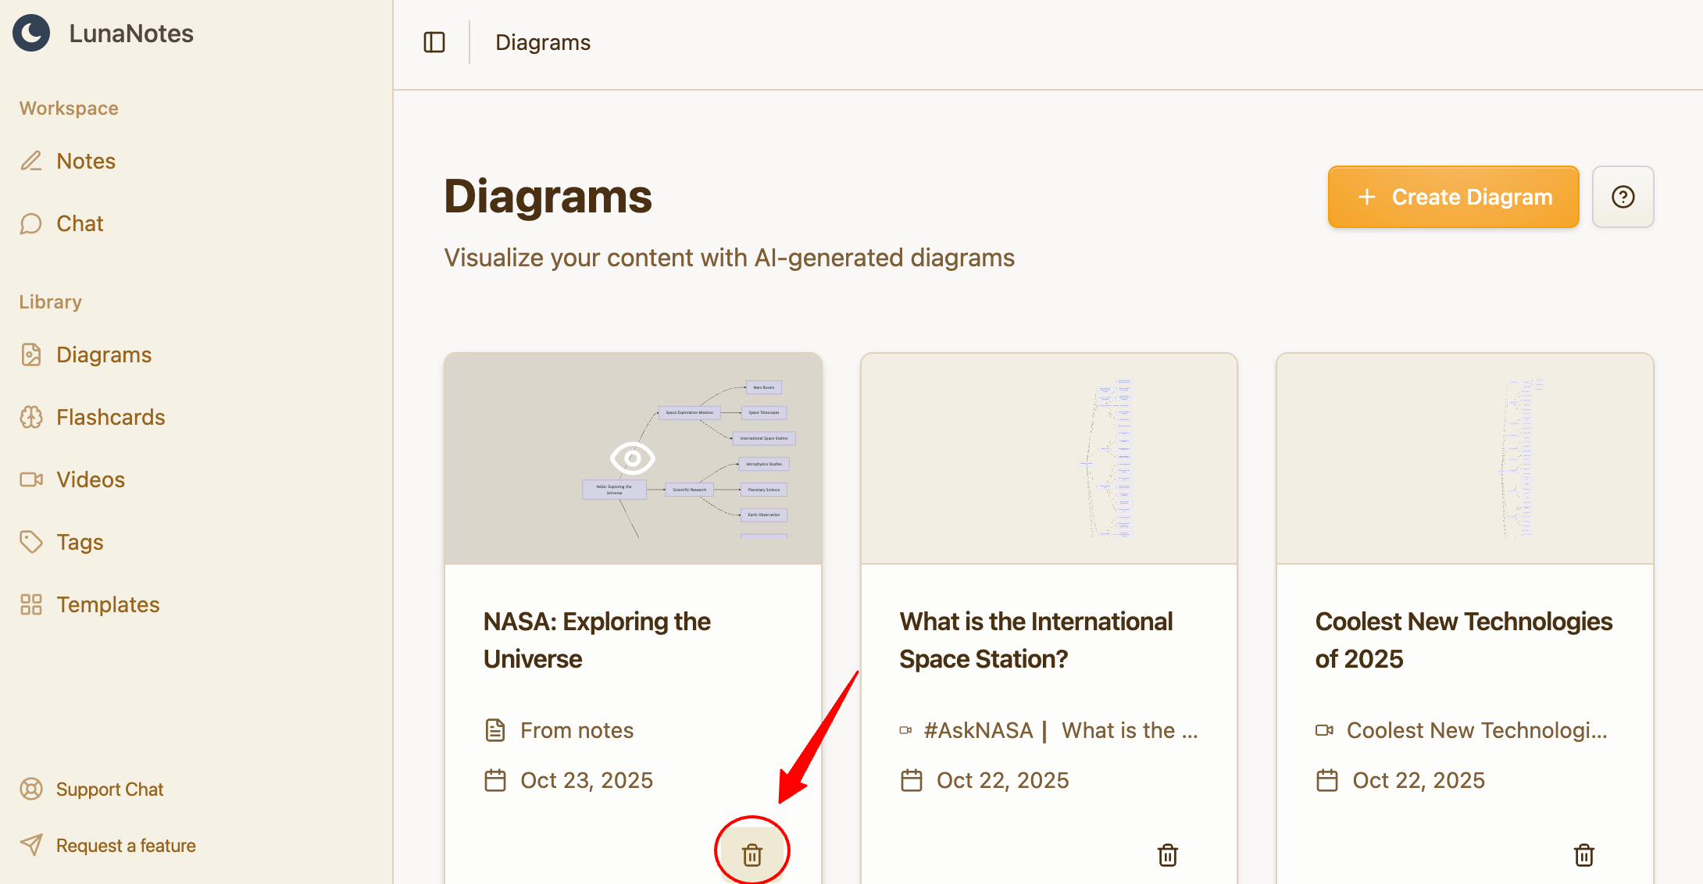Open Notes in the sidebar
1703x884 pixels.
point(85,161)
